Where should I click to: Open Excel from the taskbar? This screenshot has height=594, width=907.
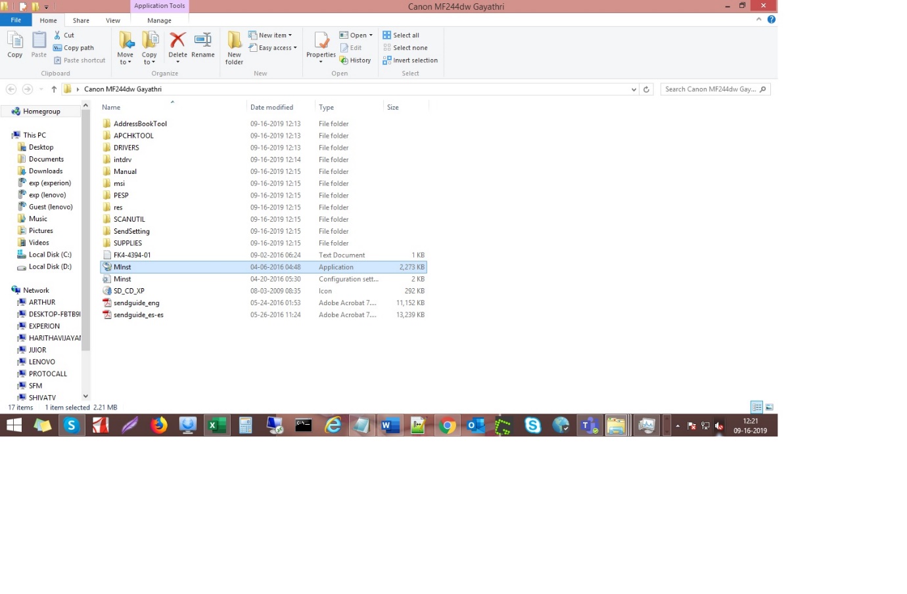[x=216, y=426]
